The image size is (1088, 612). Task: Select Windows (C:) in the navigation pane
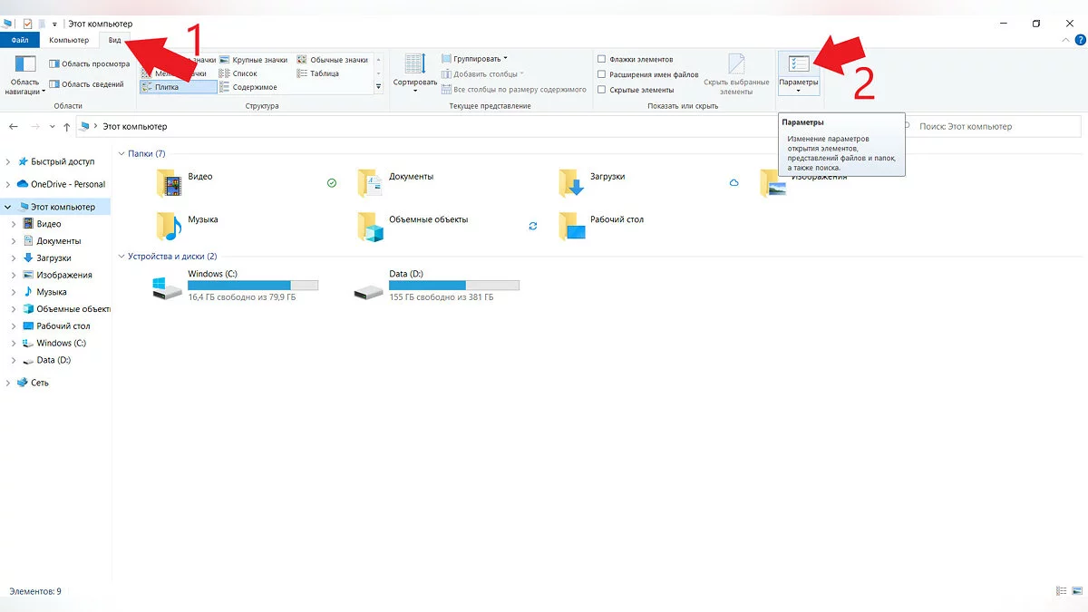click(61, 344)
